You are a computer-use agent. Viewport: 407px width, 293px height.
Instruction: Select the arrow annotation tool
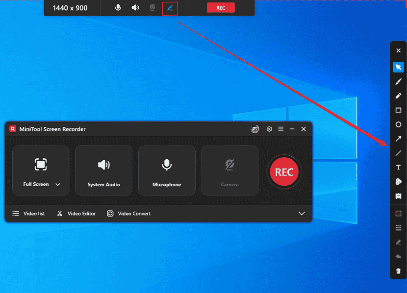click(398, 139)
